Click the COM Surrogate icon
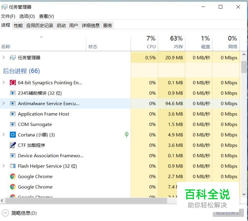Viewport: 248px width, 221px height. pos(13,124)
